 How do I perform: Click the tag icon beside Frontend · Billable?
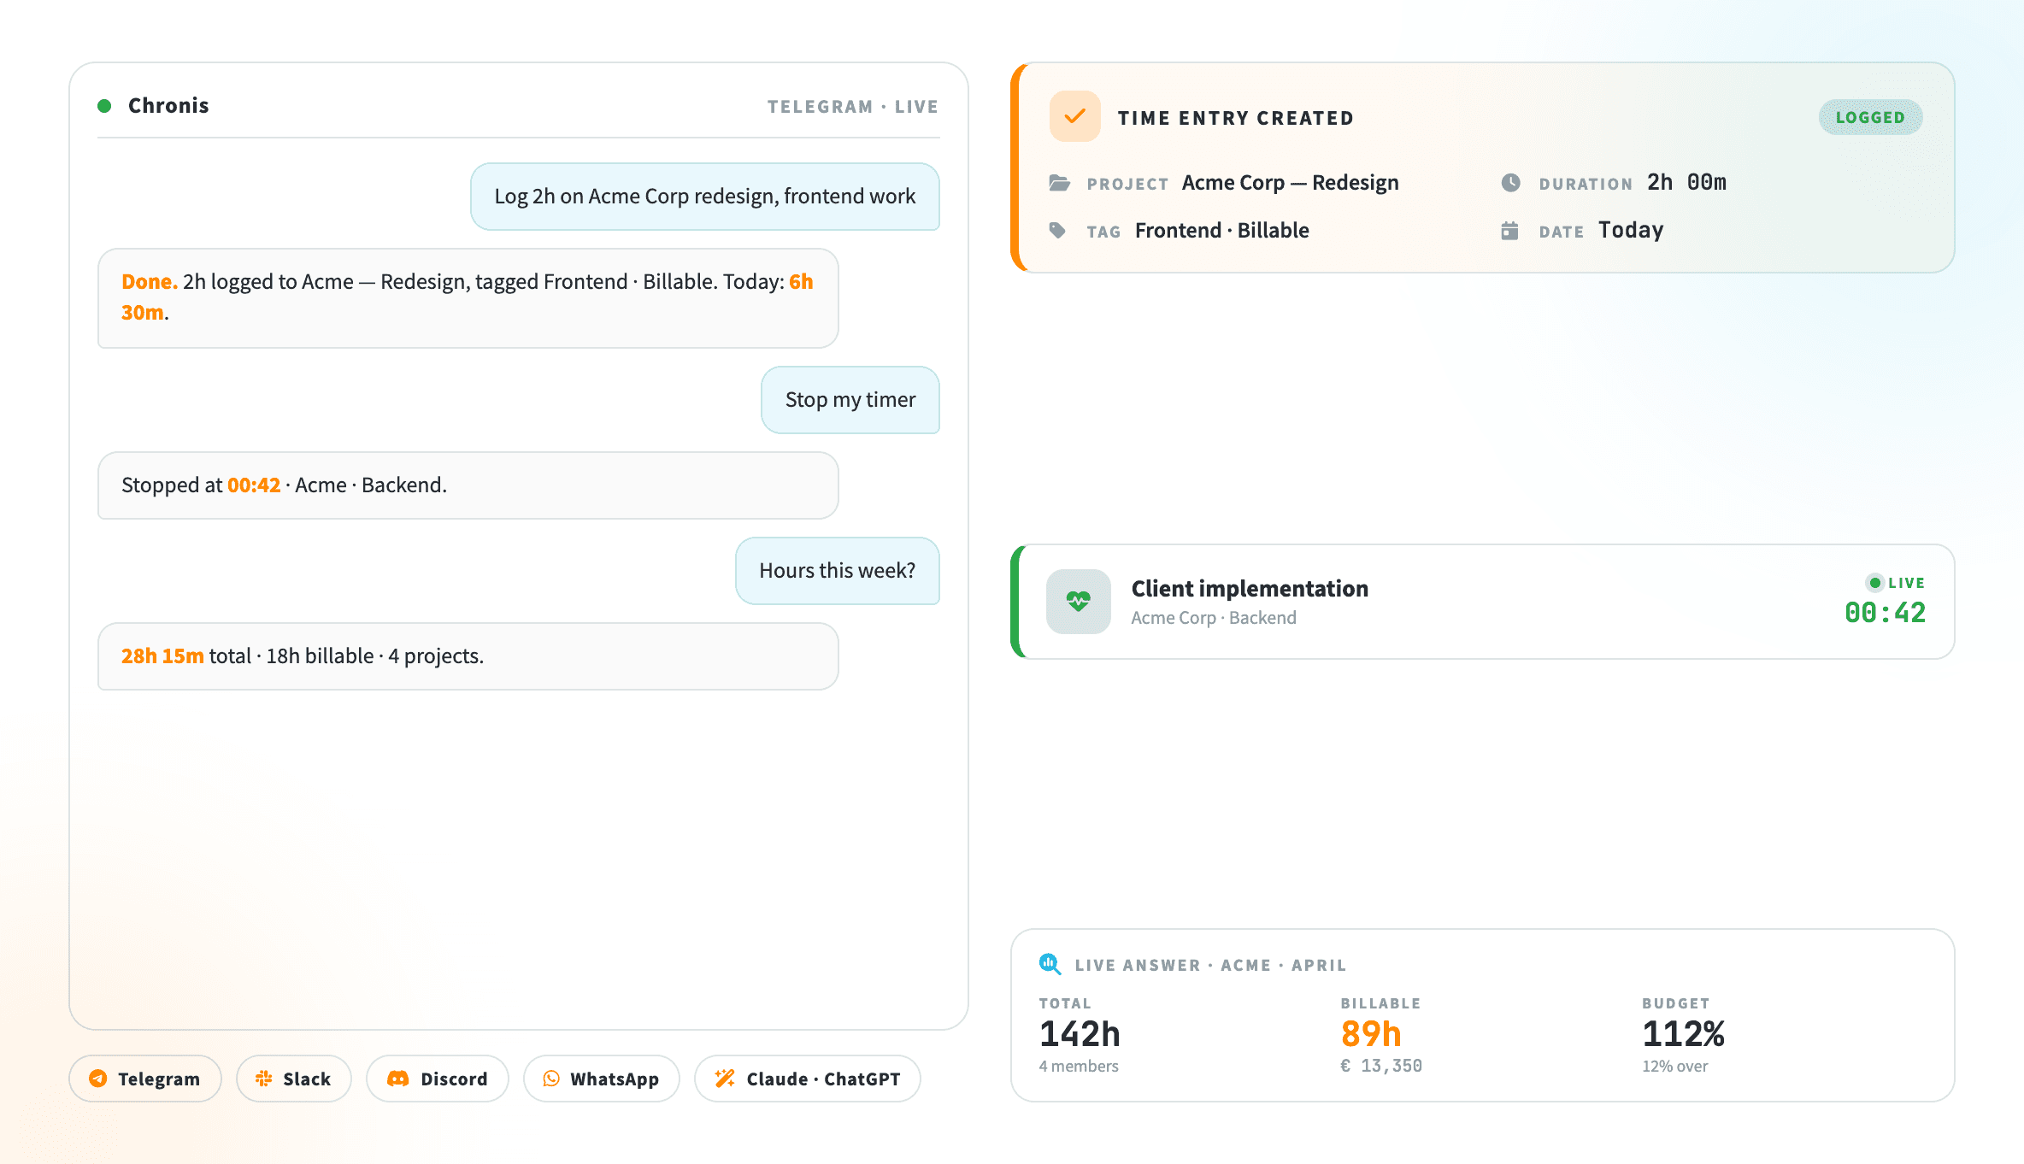[x=1058, y=231]
